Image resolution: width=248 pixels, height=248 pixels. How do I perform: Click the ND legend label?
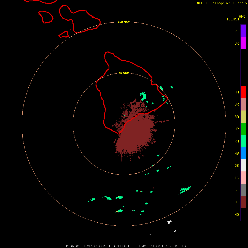236,215
